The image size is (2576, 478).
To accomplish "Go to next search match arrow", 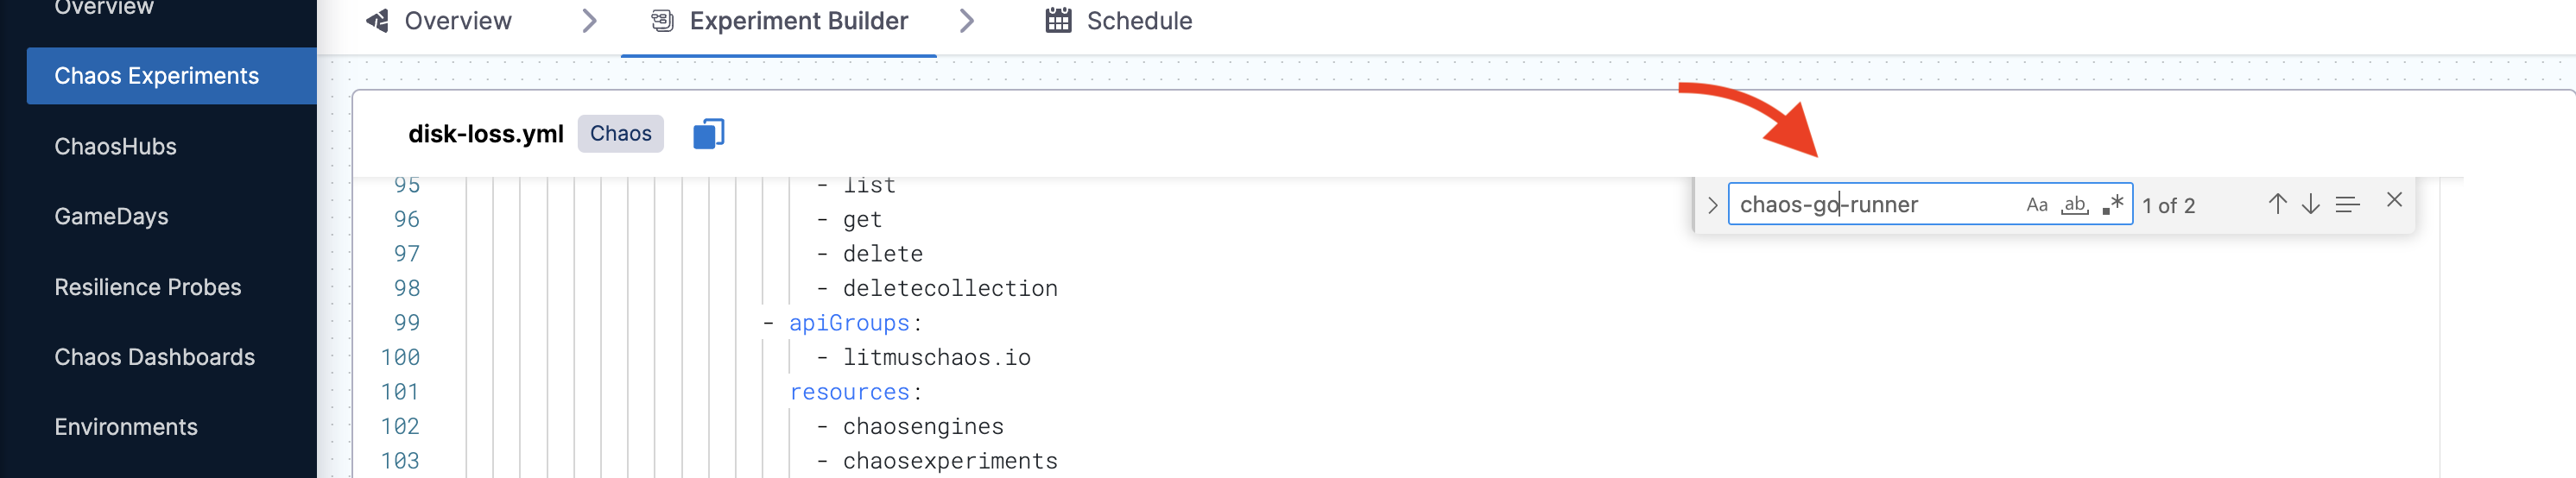I will (2310, 205).
